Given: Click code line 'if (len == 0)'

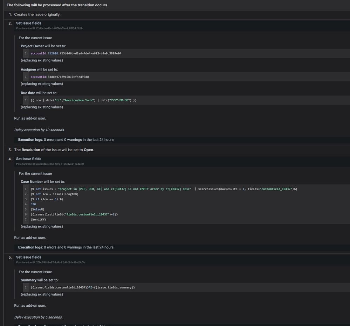Looking at the screenshot, I should pyautogui.click(x=47, y=199).
